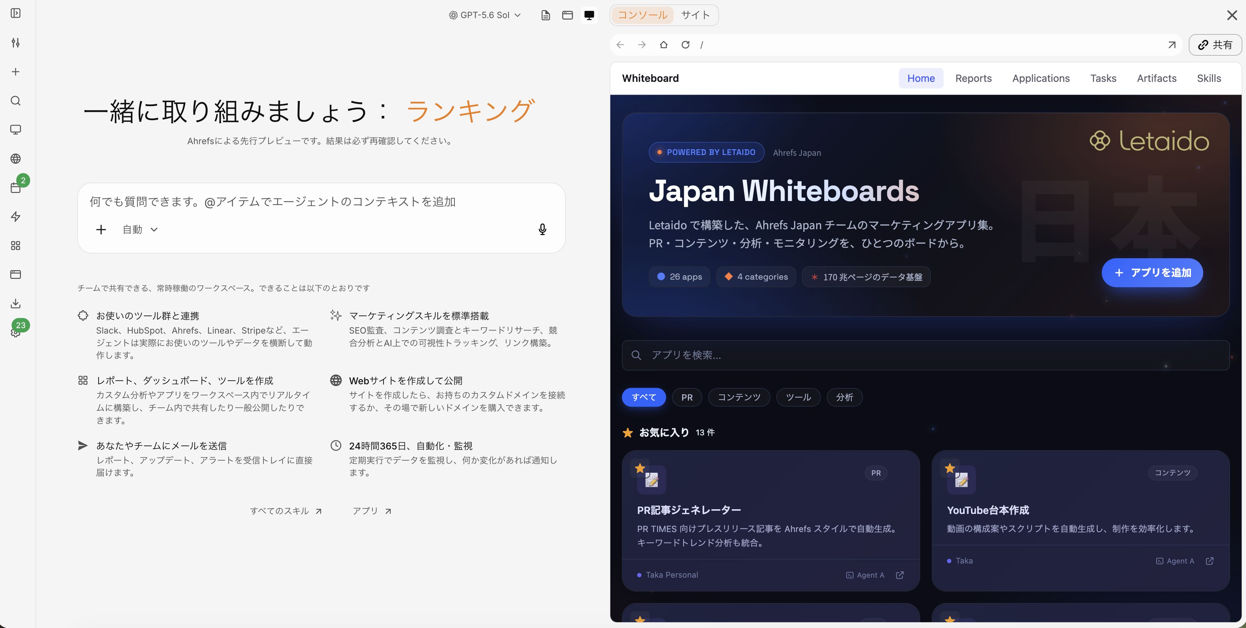The width and height of the screenshot is (1246, 628).
Task: Open external link icon on YouTube台本作成 card
Action: 1210,561
